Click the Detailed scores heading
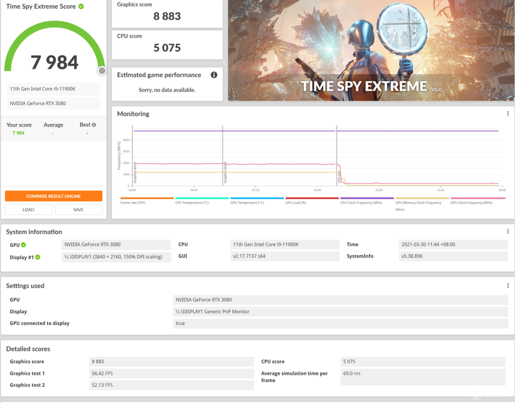This screenshot has height=403, width=515. point(28,349)
